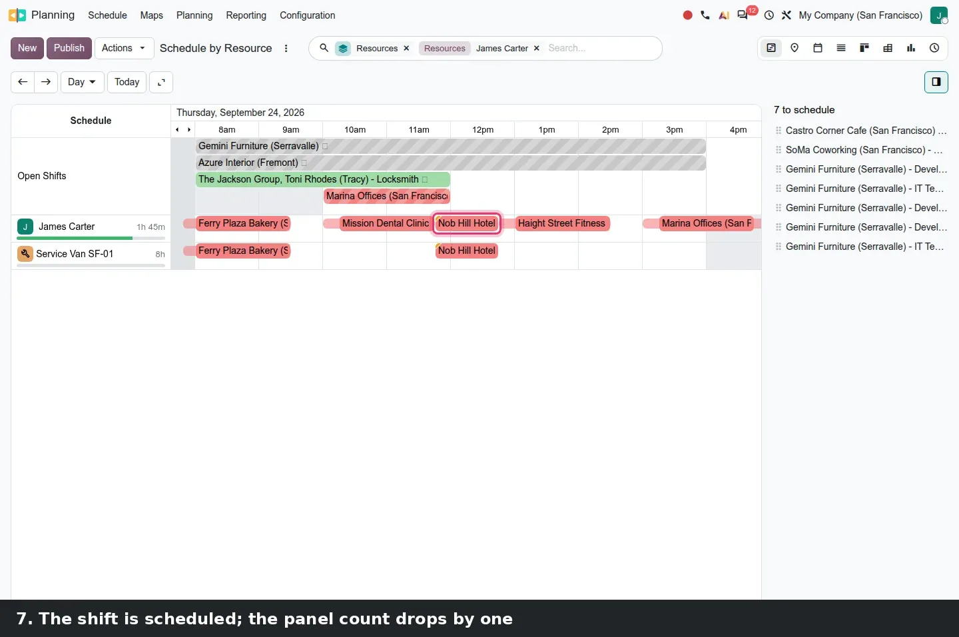Grab the drag handle of SoMa Coworking
The width and height of the screenshot is (959, 637).
[779, 150]
